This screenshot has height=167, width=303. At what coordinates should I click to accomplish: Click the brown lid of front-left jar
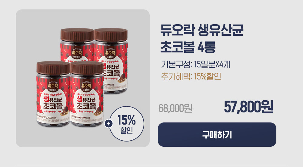coord(53,68)
